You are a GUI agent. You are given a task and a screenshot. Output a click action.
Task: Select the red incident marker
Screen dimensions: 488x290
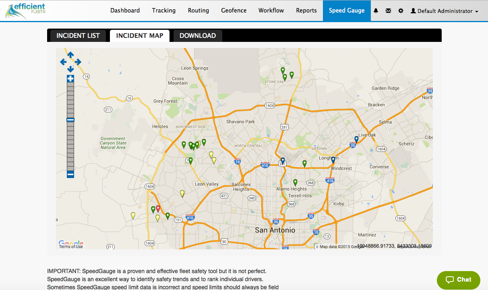point(158,209)
